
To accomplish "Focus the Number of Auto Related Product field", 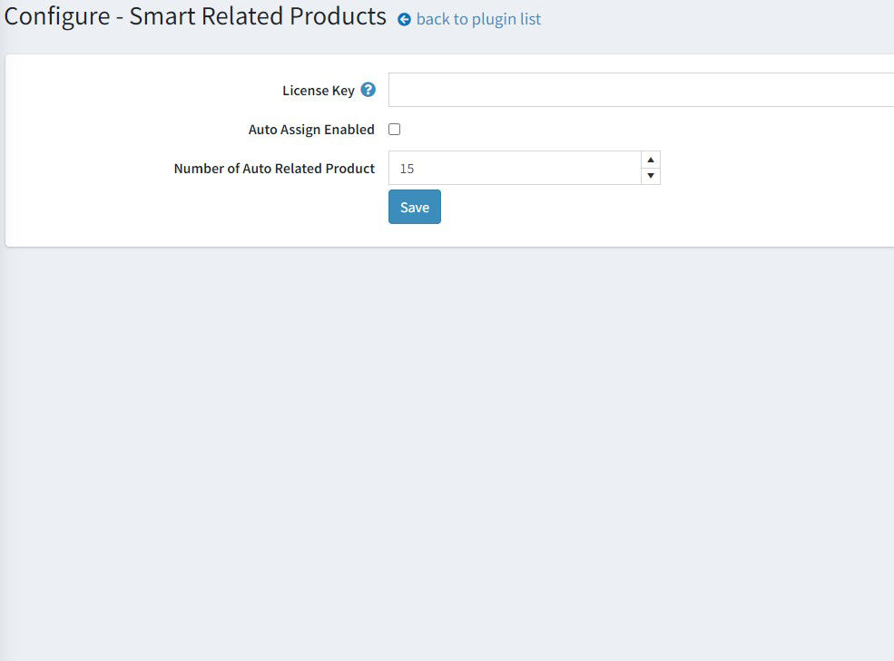I will (515, 168).
